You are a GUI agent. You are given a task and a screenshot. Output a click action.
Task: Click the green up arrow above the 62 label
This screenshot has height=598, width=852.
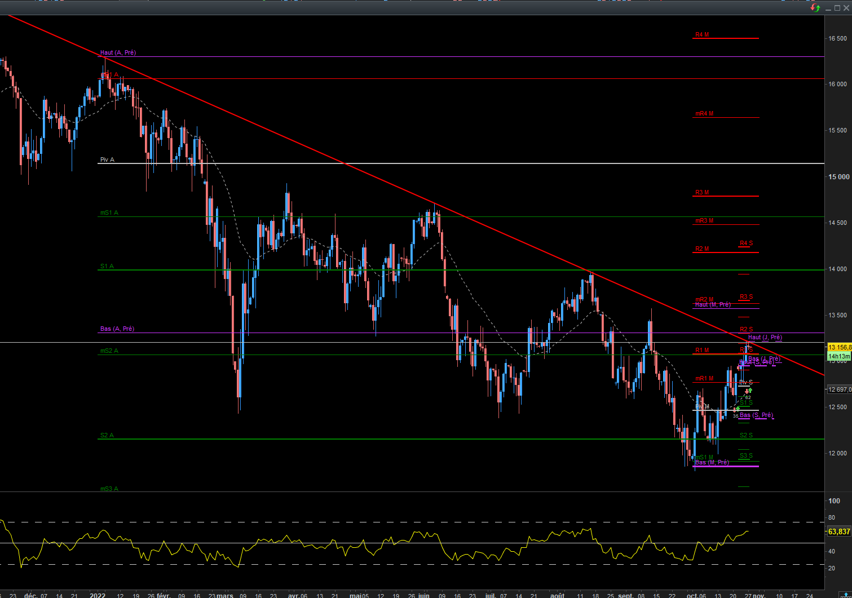[x=751, y=390]
